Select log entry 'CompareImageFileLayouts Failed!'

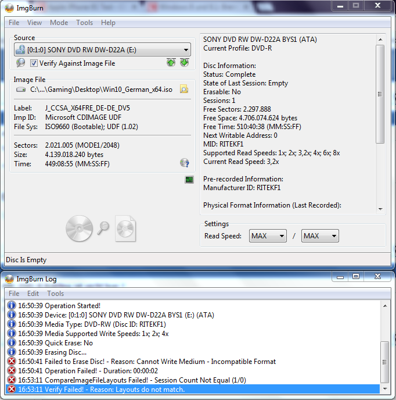(x=193, y=380)
